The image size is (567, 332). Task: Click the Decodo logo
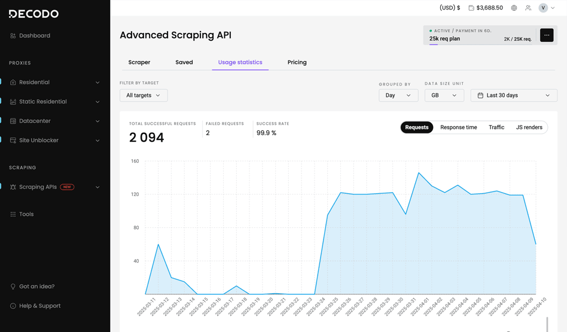click(33, 14)
